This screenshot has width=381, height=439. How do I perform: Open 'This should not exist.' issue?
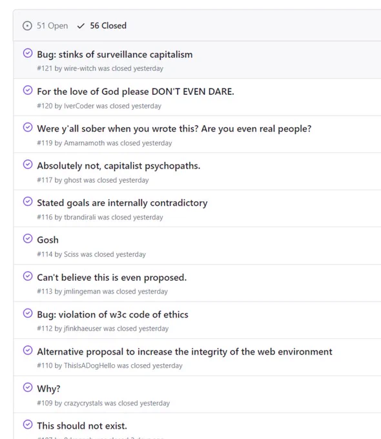82,426
